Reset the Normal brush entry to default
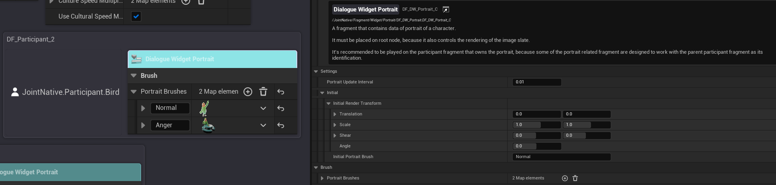 281,108
